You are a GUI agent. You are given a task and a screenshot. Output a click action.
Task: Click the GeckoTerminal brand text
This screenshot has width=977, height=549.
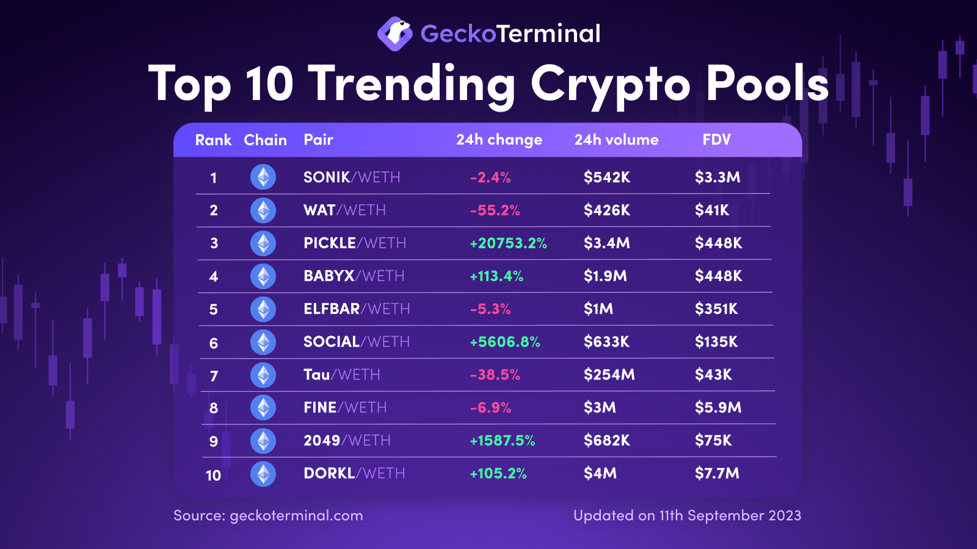click(510, 34)
